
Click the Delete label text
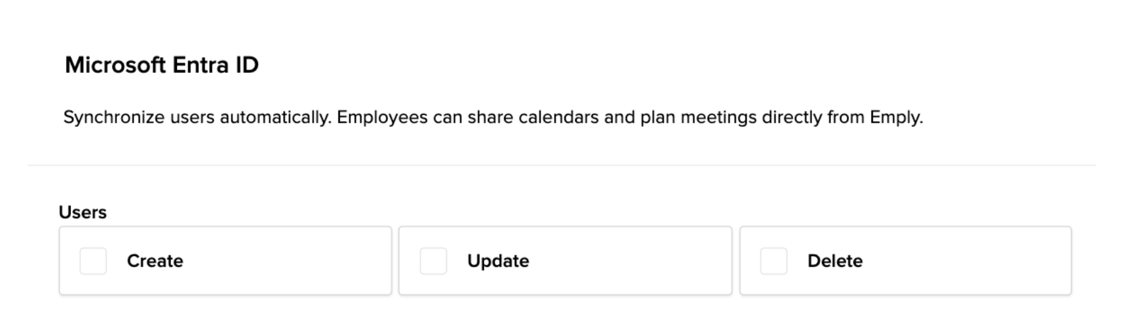pos(835,261)
